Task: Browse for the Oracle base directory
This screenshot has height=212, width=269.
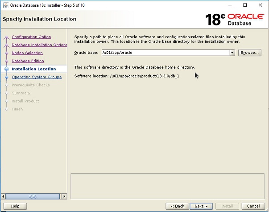Action: pyautogui.click(x=250, y=53)
